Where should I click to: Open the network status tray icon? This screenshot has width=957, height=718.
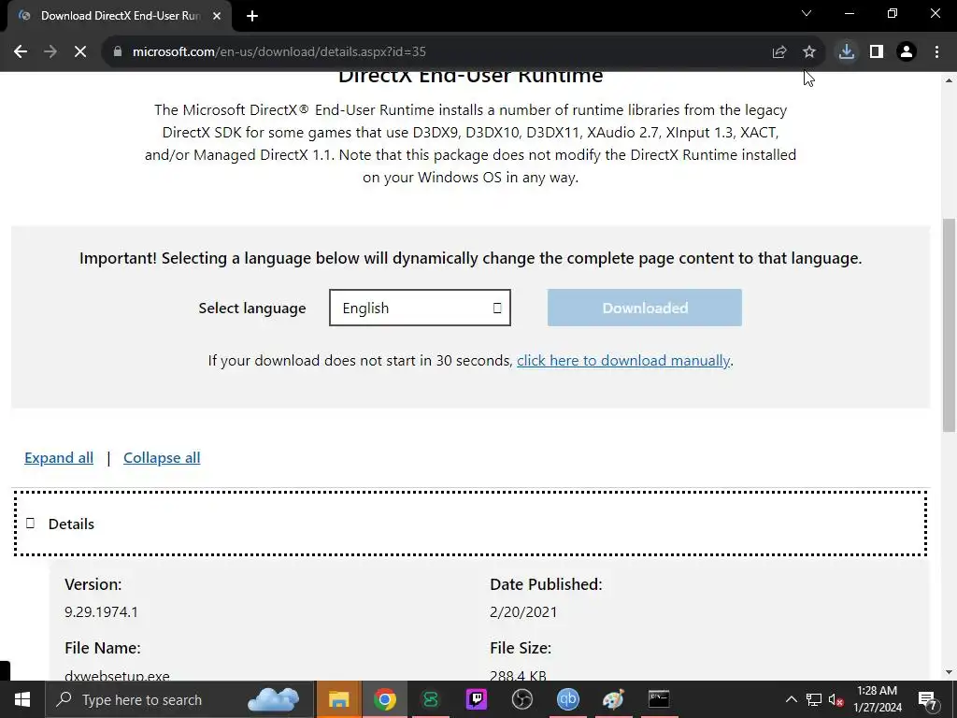[814, 699]
